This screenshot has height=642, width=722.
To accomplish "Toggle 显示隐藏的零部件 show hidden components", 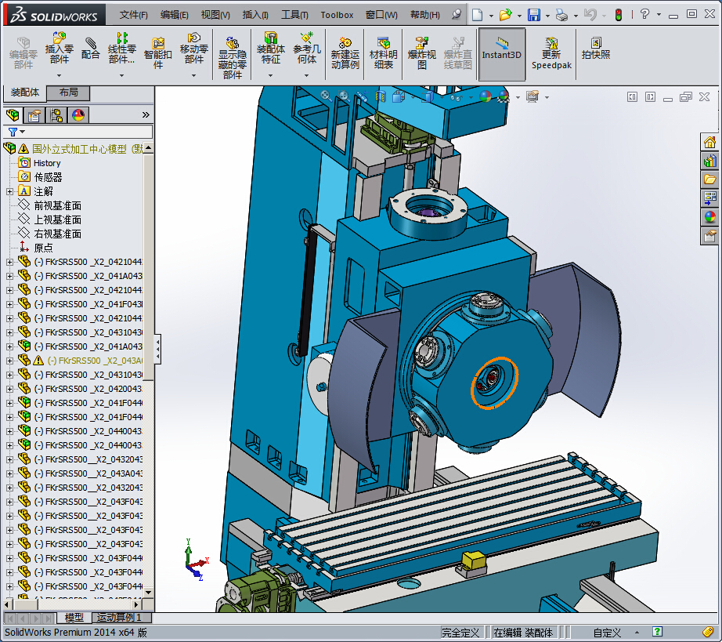I will pyautogui.click(x=232, y=56).
